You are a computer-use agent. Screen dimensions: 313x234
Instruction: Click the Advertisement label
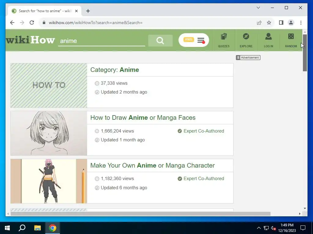point(248,58)
